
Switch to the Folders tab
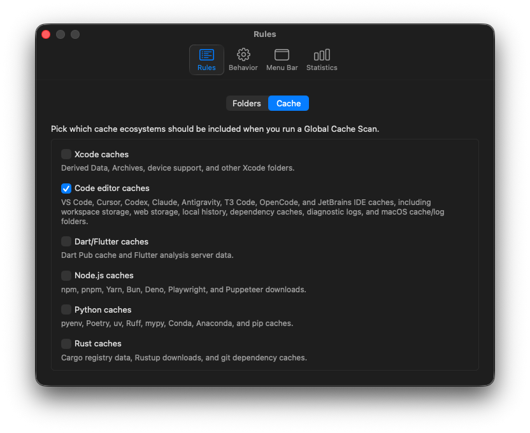[247, 103]
